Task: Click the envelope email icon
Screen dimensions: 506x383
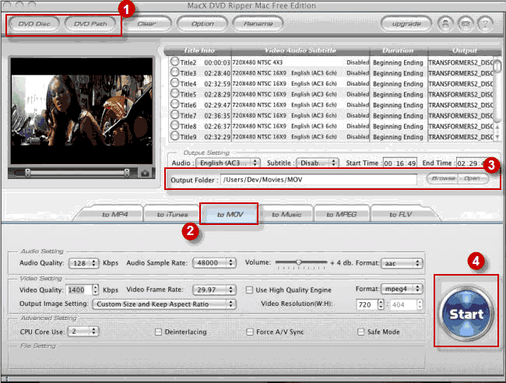Action: pyautogui.click(x=465, y=23)
